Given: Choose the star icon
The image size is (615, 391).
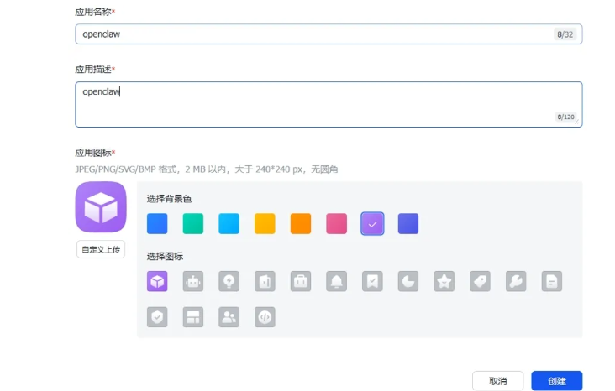Looking at the screenshot, I should coord(444,282).
